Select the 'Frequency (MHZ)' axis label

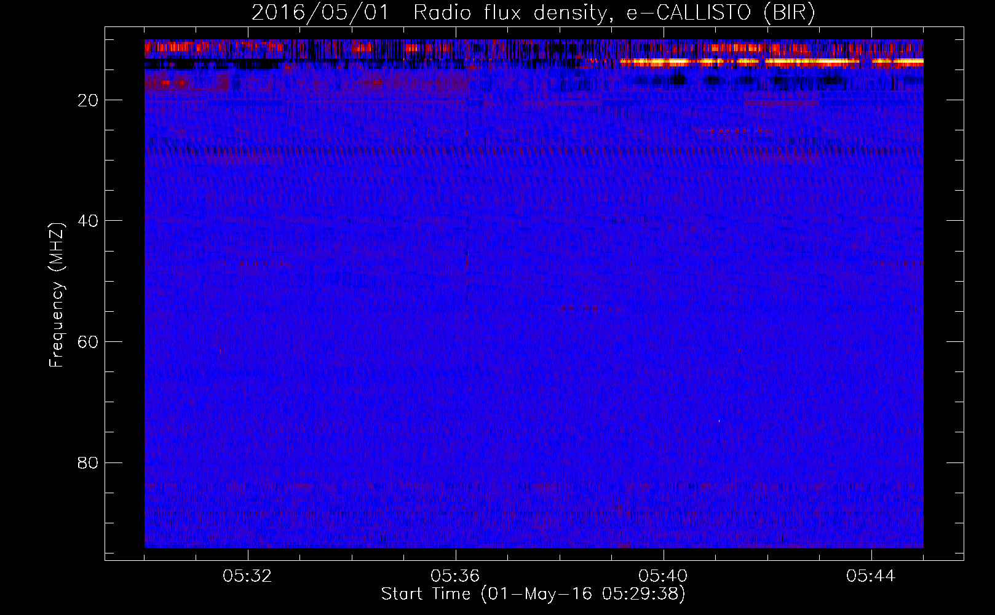[57, 295]
